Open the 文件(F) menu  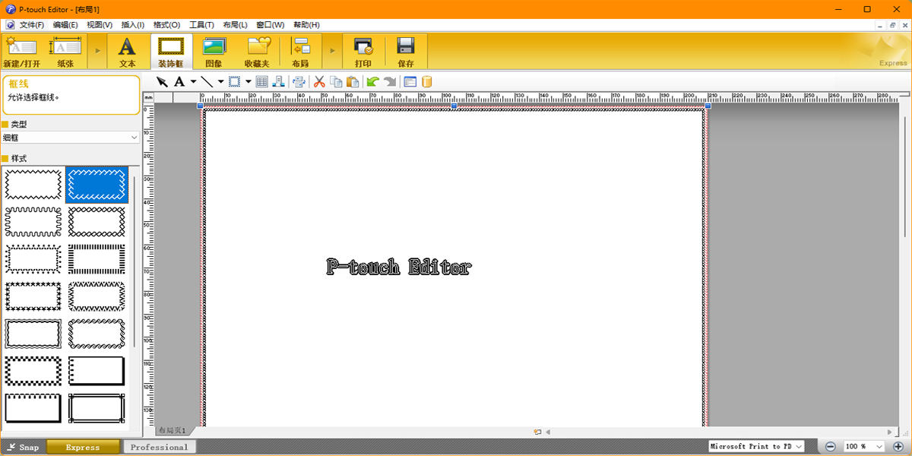click(x=32, y=25)
